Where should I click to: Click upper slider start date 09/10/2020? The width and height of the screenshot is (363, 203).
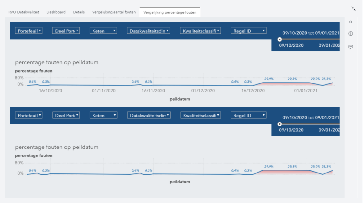[x=291, y=45]
